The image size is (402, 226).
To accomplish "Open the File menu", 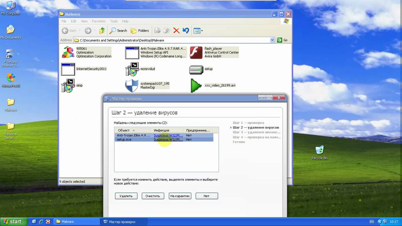I will pyautogui.click(x=64, y=21).
